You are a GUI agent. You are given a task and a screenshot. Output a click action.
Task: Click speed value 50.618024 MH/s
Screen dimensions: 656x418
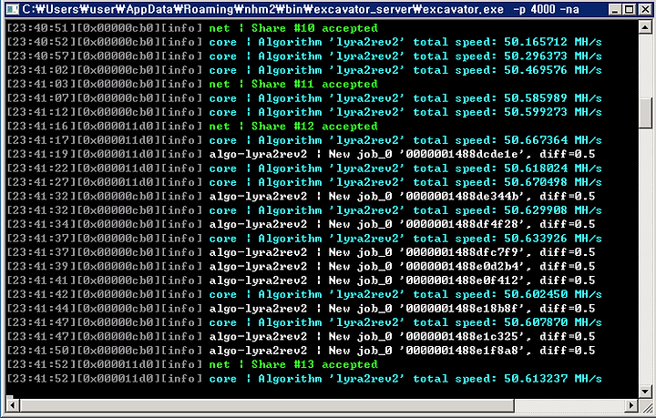[x=553, y=168]
